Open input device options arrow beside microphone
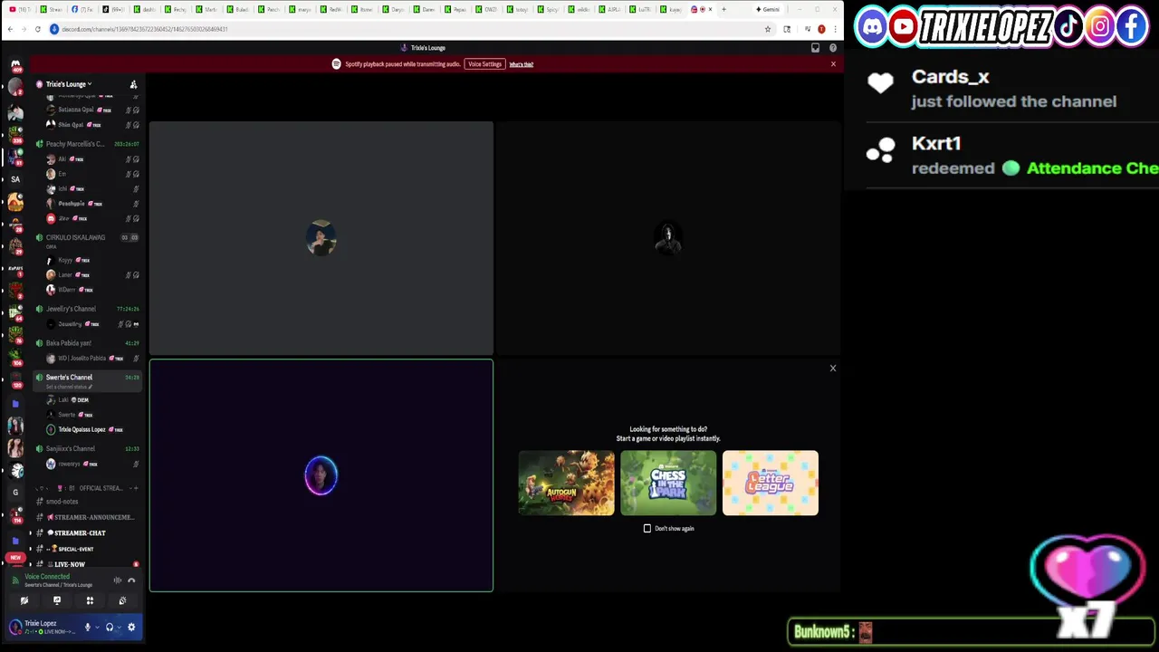This screenshot has width=1159, height=652. (x=97, y=627)
